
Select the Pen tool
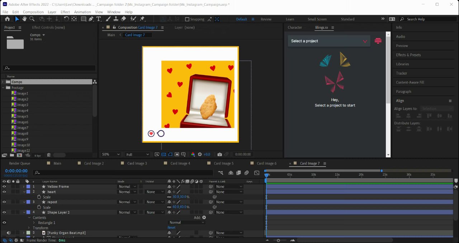91,19
